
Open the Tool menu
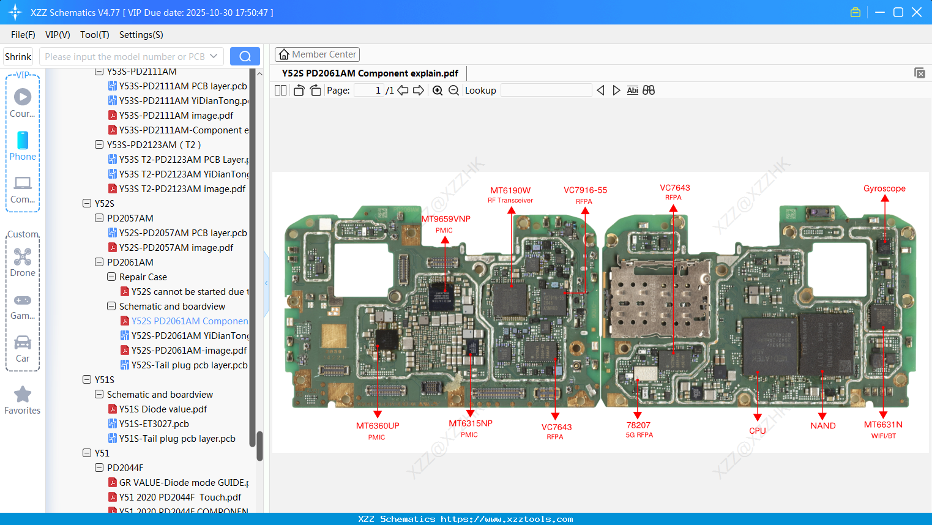(94, 35)
